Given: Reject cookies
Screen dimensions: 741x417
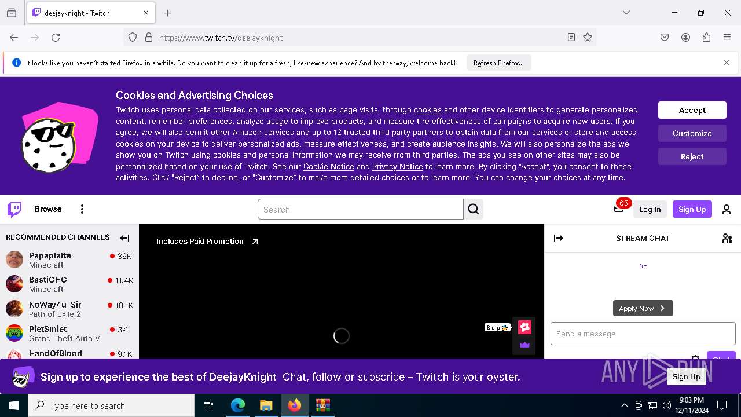Looking at the screenshot, I should coord(692,156).
